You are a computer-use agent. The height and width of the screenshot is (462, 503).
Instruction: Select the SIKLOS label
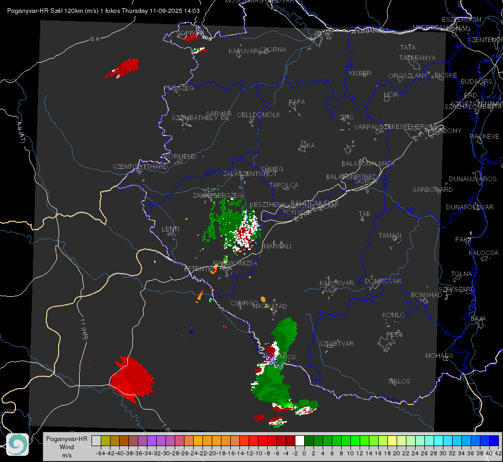coord(399,381)
